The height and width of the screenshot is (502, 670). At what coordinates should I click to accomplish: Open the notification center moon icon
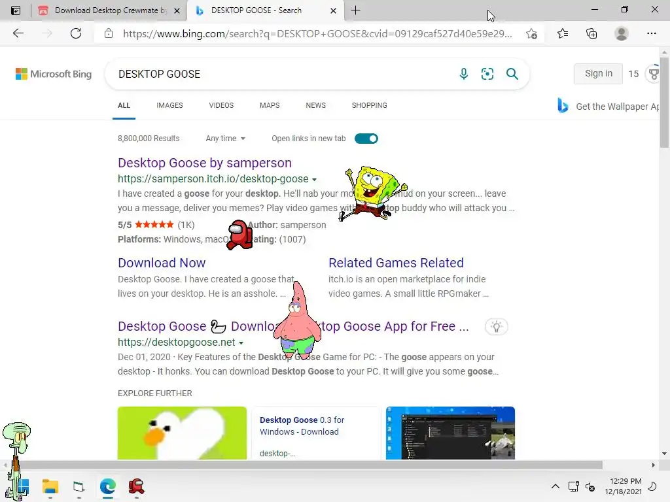(x=653, y=486)
